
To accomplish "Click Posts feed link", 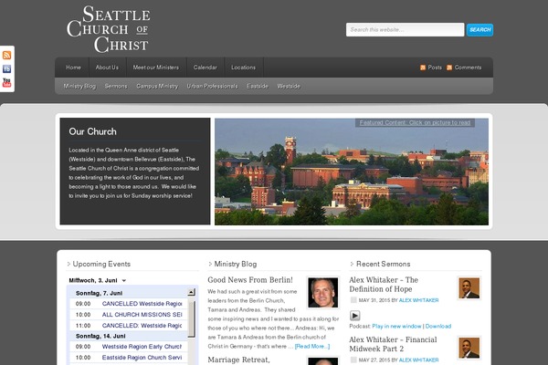I will point(435,68).
